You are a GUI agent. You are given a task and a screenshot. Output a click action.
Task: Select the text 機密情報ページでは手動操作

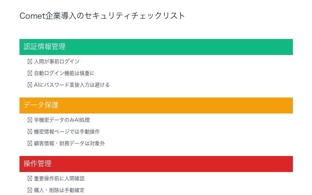click(67, 132)
